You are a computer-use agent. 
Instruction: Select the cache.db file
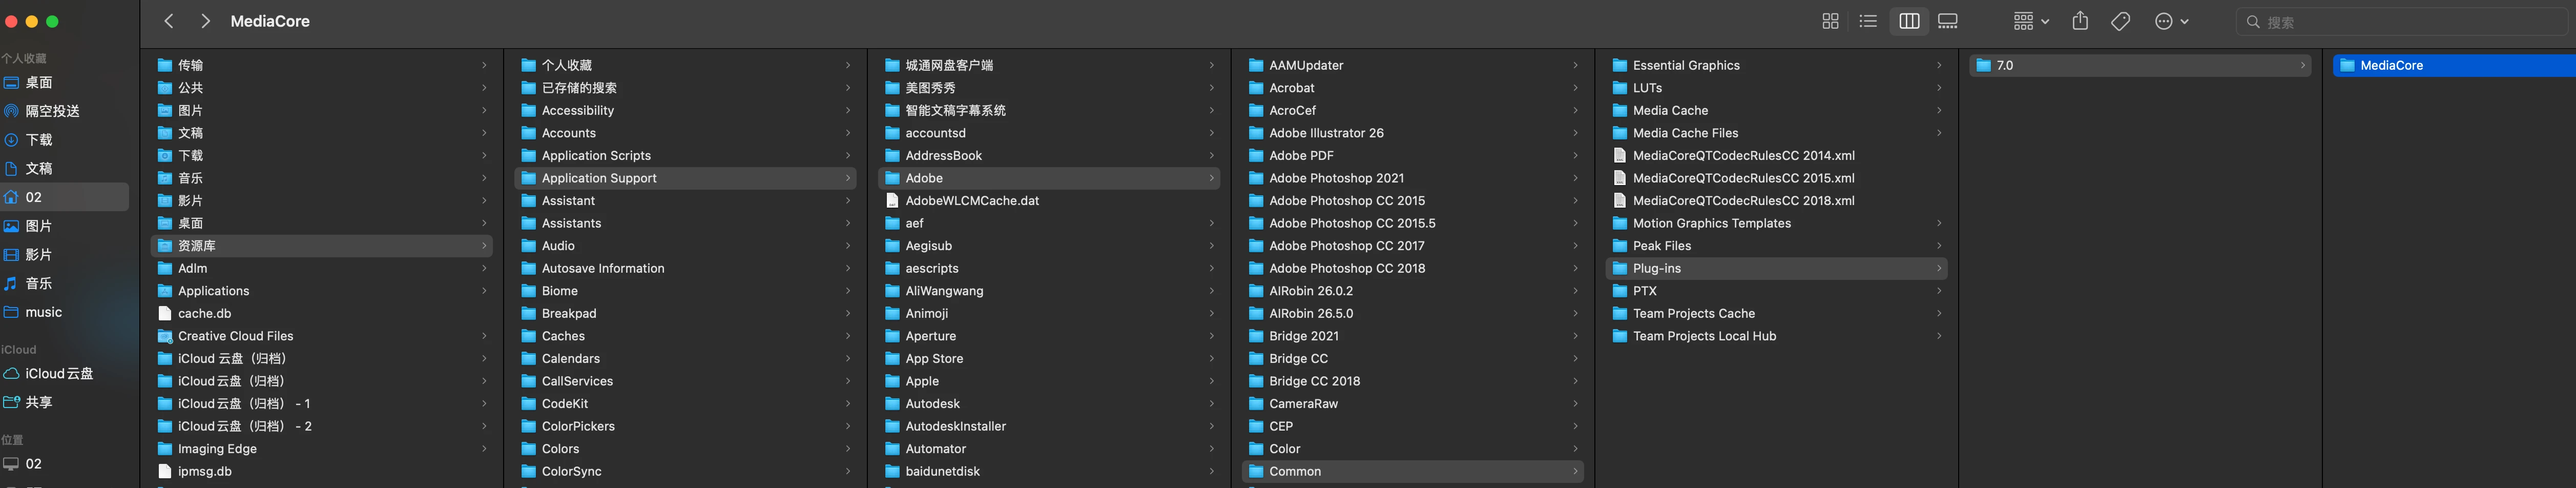(x=204, y=313)
